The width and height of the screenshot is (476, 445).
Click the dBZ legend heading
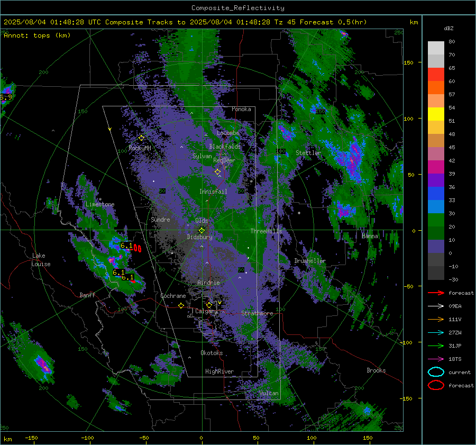[x=448, y=29]
